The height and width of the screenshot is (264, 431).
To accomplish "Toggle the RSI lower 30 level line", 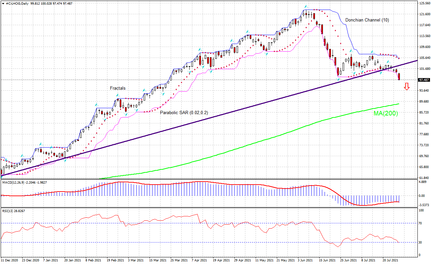I will click(133, 242).
